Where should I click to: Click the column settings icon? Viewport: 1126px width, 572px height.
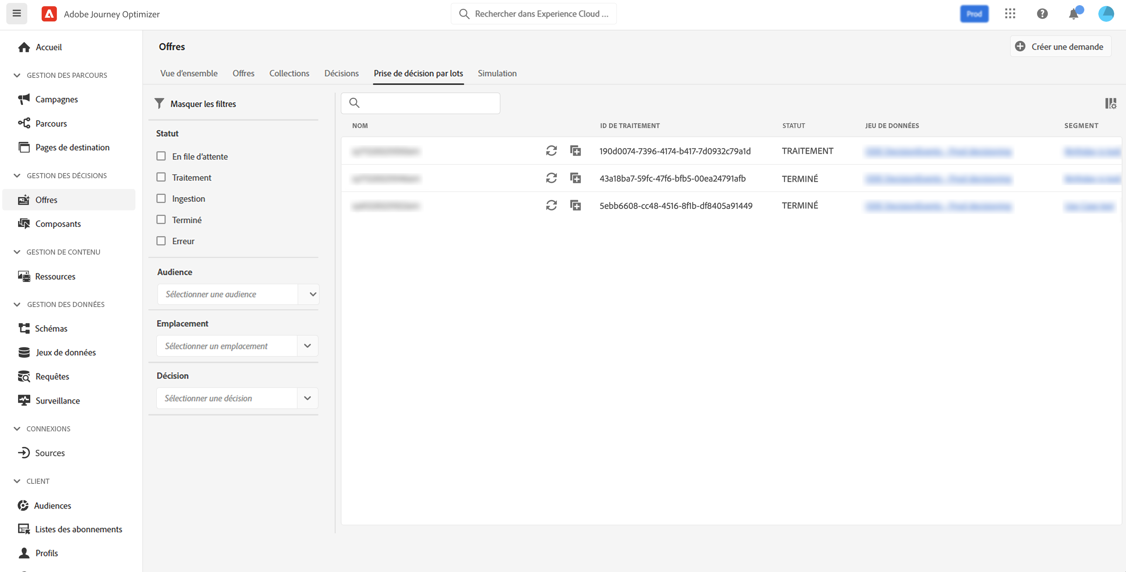1110,104
